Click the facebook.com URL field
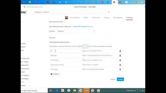The width and height of the screenshot is (166, 93). click(99, 56)
